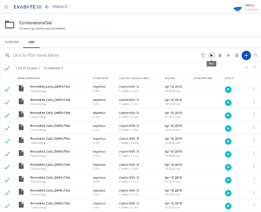Click the second job's P status badge
Image resolution: width=261 pixels, height=212 pixels.
coord(228,103)
